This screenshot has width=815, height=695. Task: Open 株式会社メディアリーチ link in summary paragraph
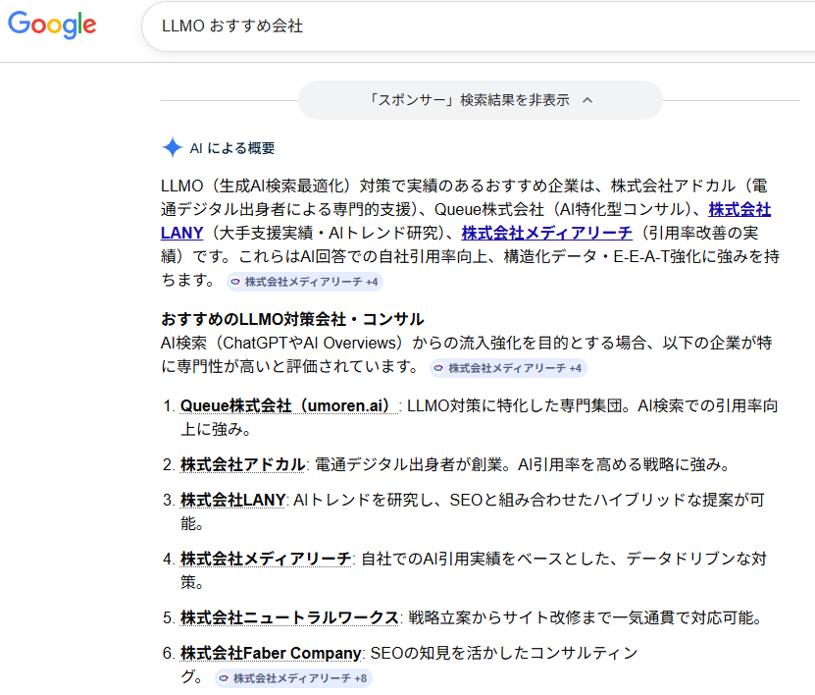(546, 233)
